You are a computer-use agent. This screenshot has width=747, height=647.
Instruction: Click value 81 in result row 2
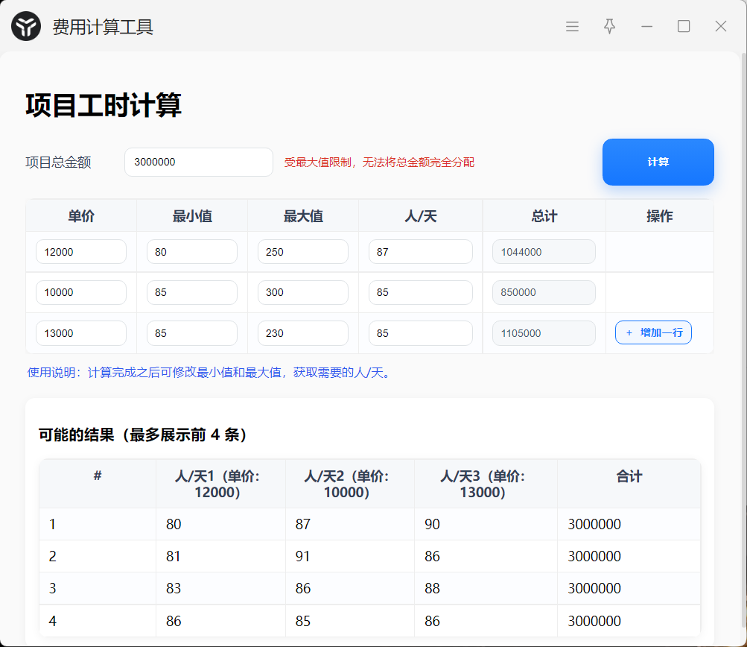coord(174,556)
